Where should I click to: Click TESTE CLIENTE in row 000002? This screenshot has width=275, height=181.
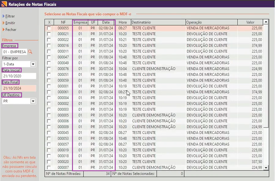pyautogui.click(x=144, y=104)
